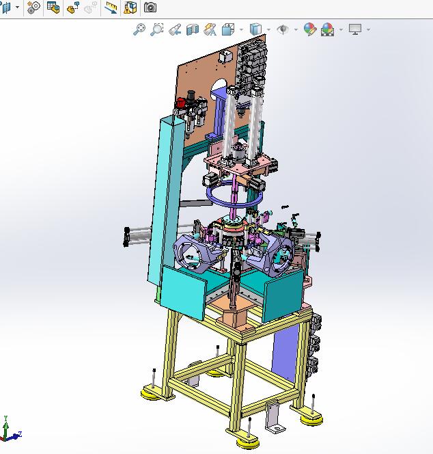Expand the Hide/Show Items dropdown arrow
This screenshot has width=433, height=454.
296,29
